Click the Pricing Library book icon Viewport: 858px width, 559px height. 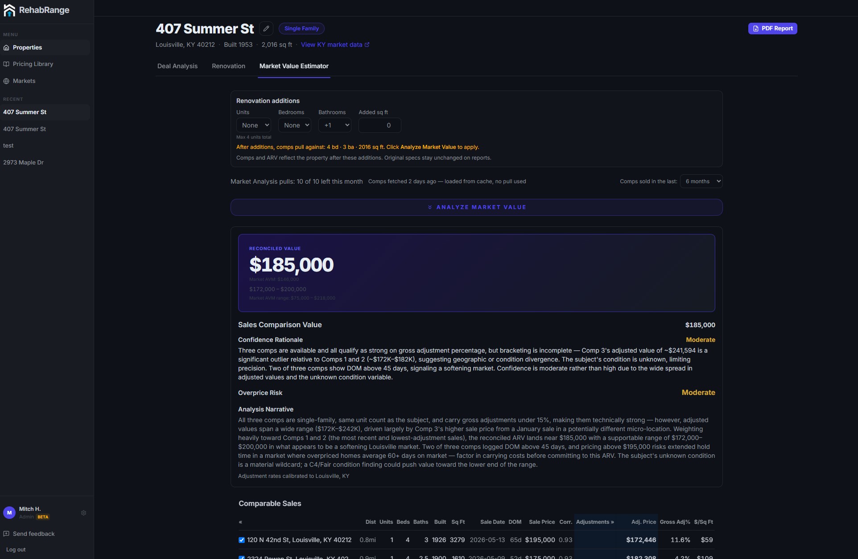click(6, 64)
